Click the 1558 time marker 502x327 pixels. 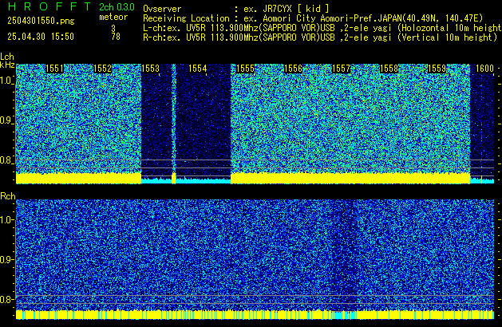(389, 69)
